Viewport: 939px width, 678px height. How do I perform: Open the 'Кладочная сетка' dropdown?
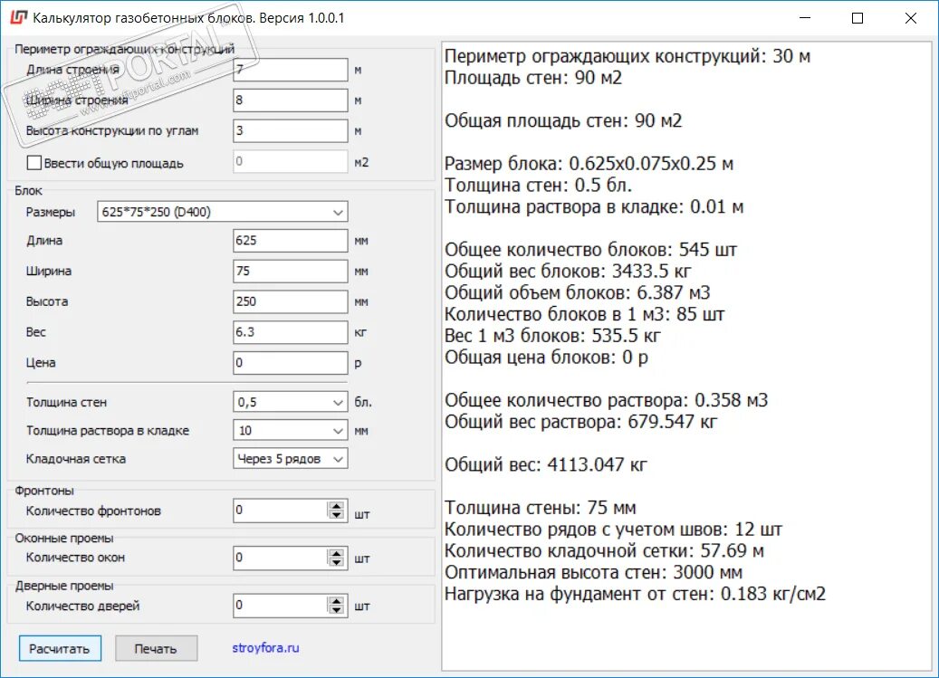click(291, 458)
